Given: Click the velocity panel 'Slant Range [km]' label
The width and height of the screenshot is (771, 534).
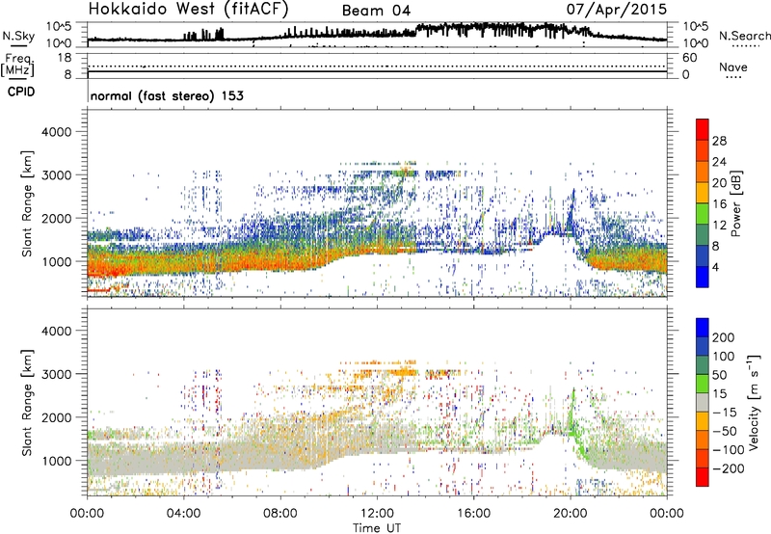Looking at the screenshot, I should pos(27,403).
